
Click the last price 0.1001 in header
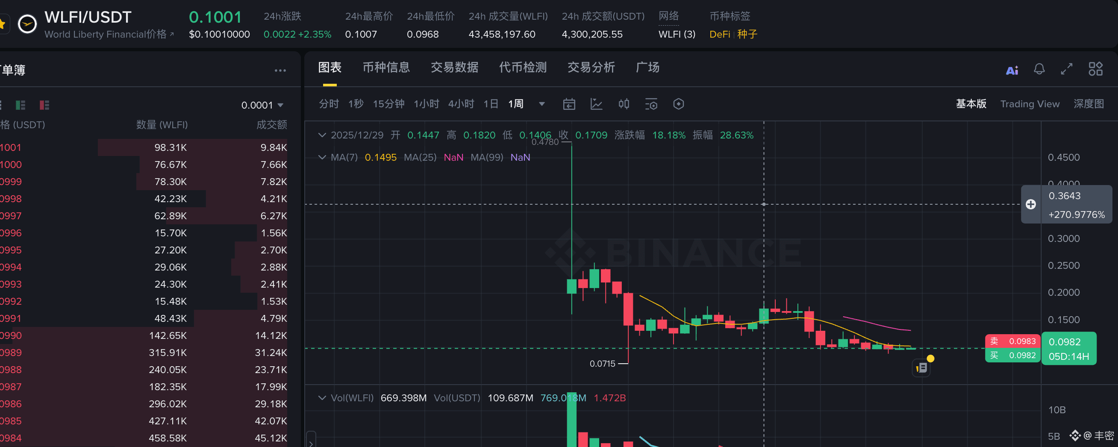point(215,18)
